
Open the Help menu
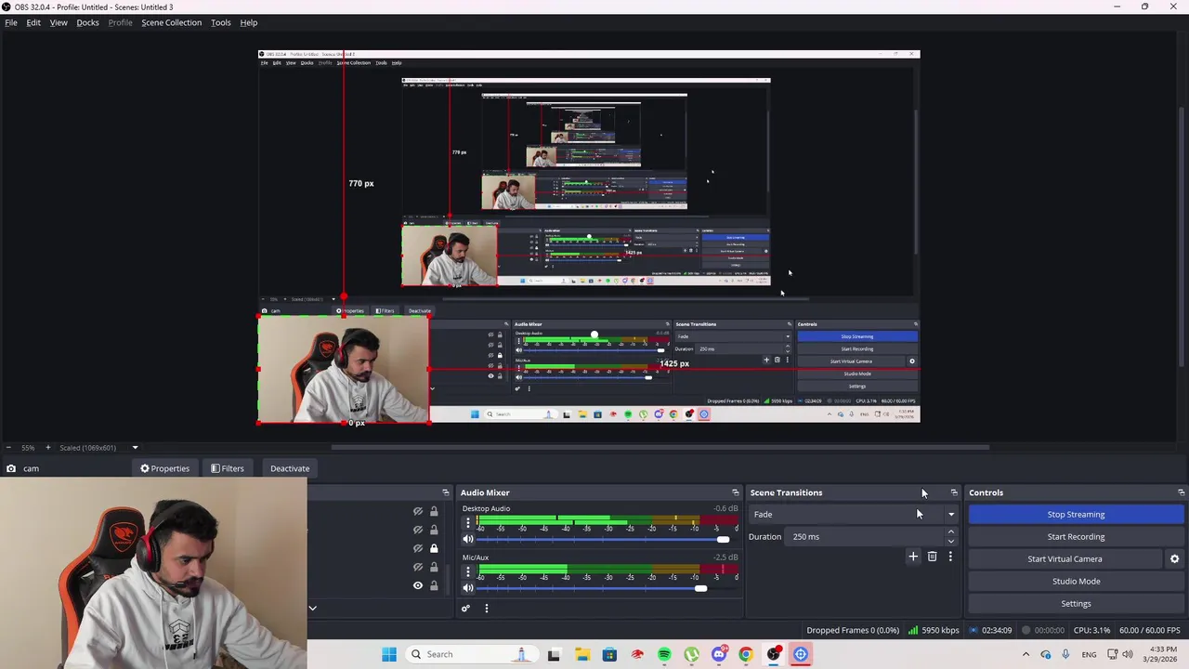coord(249,22)
